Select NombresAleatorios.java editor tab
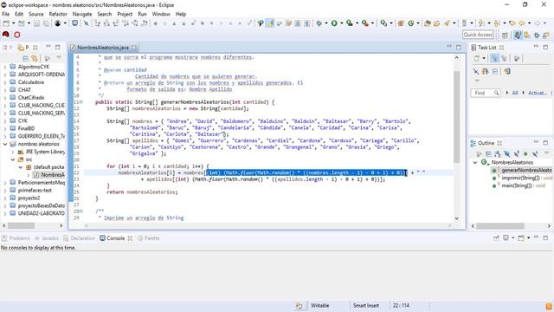The width and height of the screenshot is (554, 312). click(x=103, y=48)
